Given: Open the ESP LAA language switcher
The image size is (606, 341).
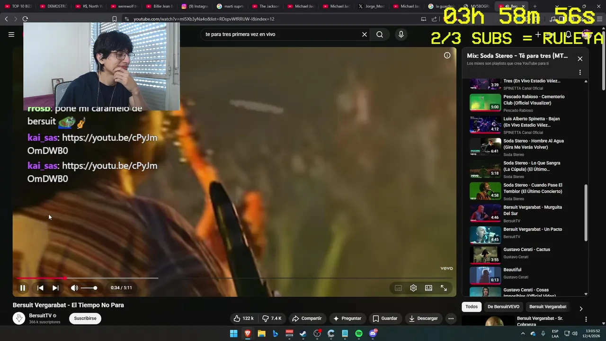Looking at the screenshot, I should click(555, 333).
